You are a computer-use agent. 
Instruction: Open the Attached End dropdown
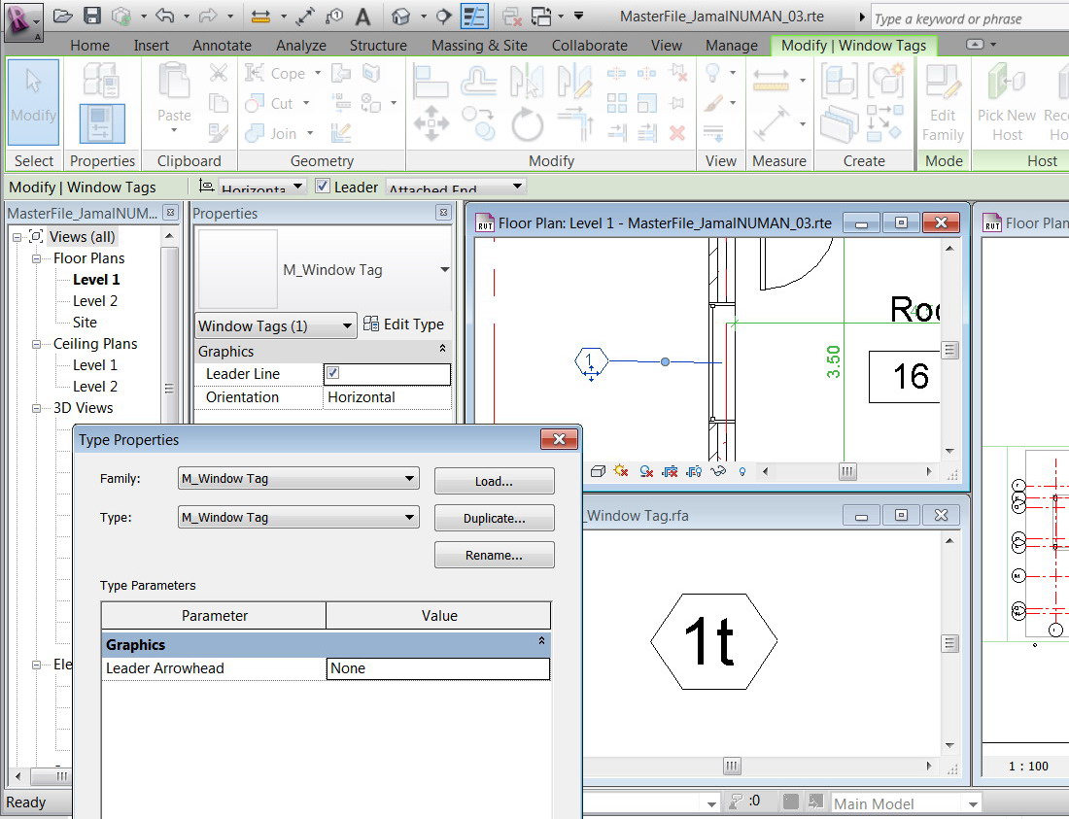[x=456, y=186]
